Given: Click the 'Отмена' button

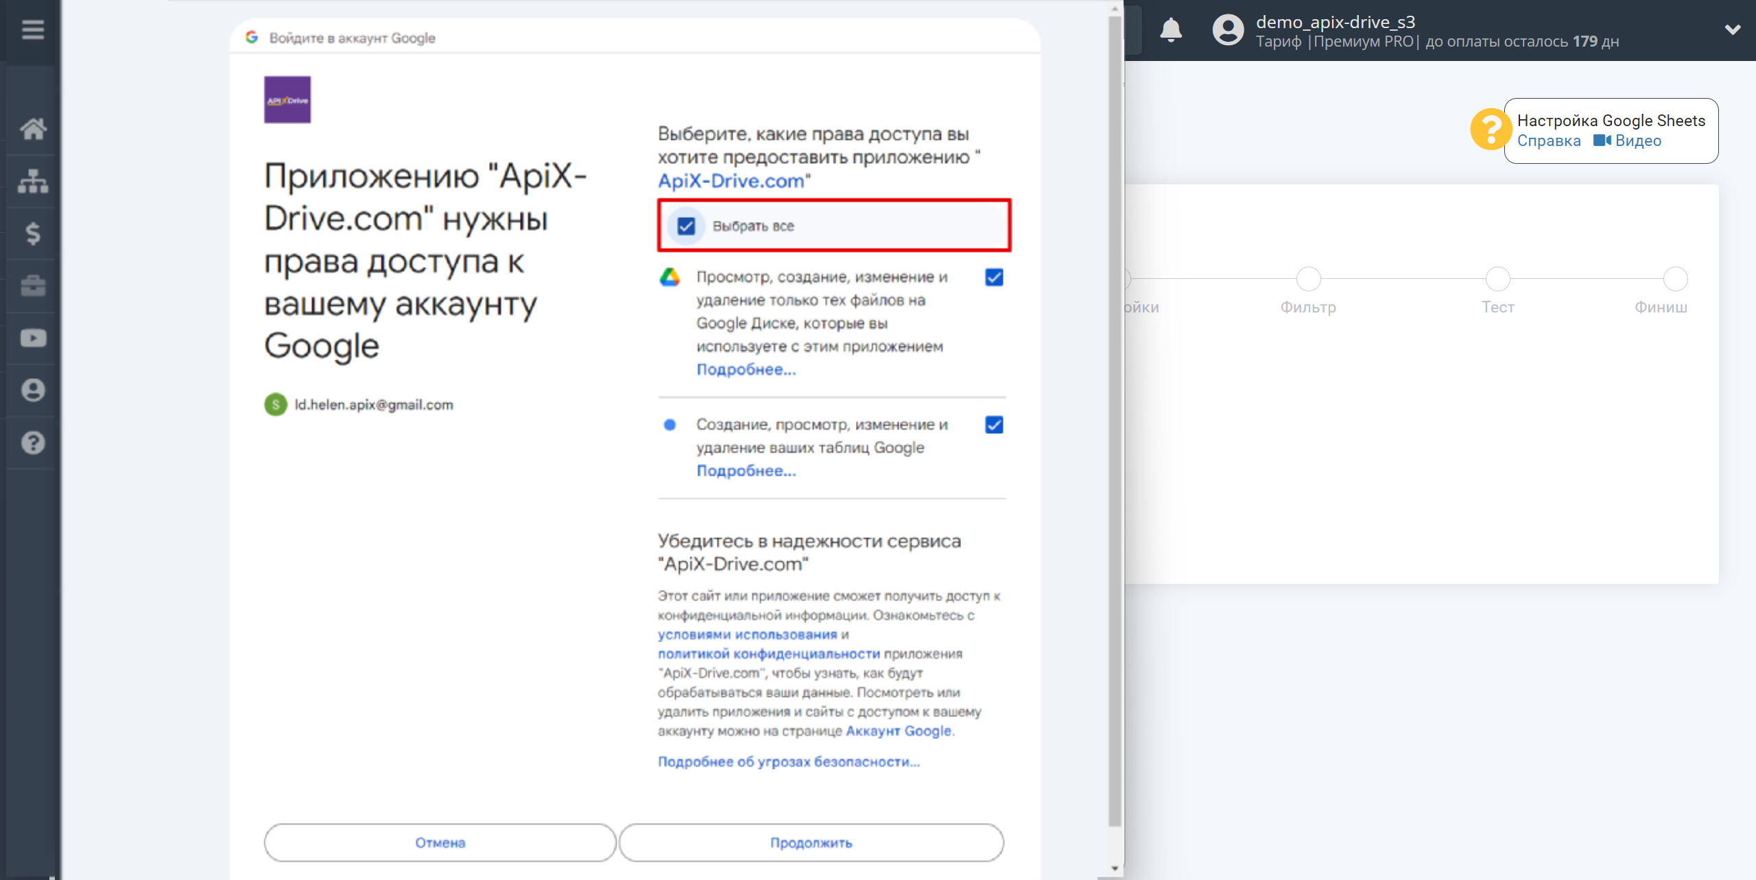Looking at the screenshot, I should (440, 842).
